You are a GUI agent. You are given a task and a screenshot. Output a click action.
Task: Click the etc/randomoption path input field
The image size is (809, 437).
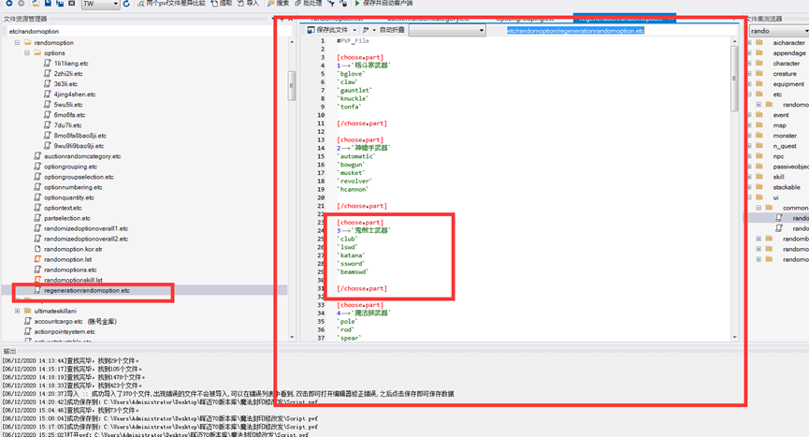pos(140,31)
